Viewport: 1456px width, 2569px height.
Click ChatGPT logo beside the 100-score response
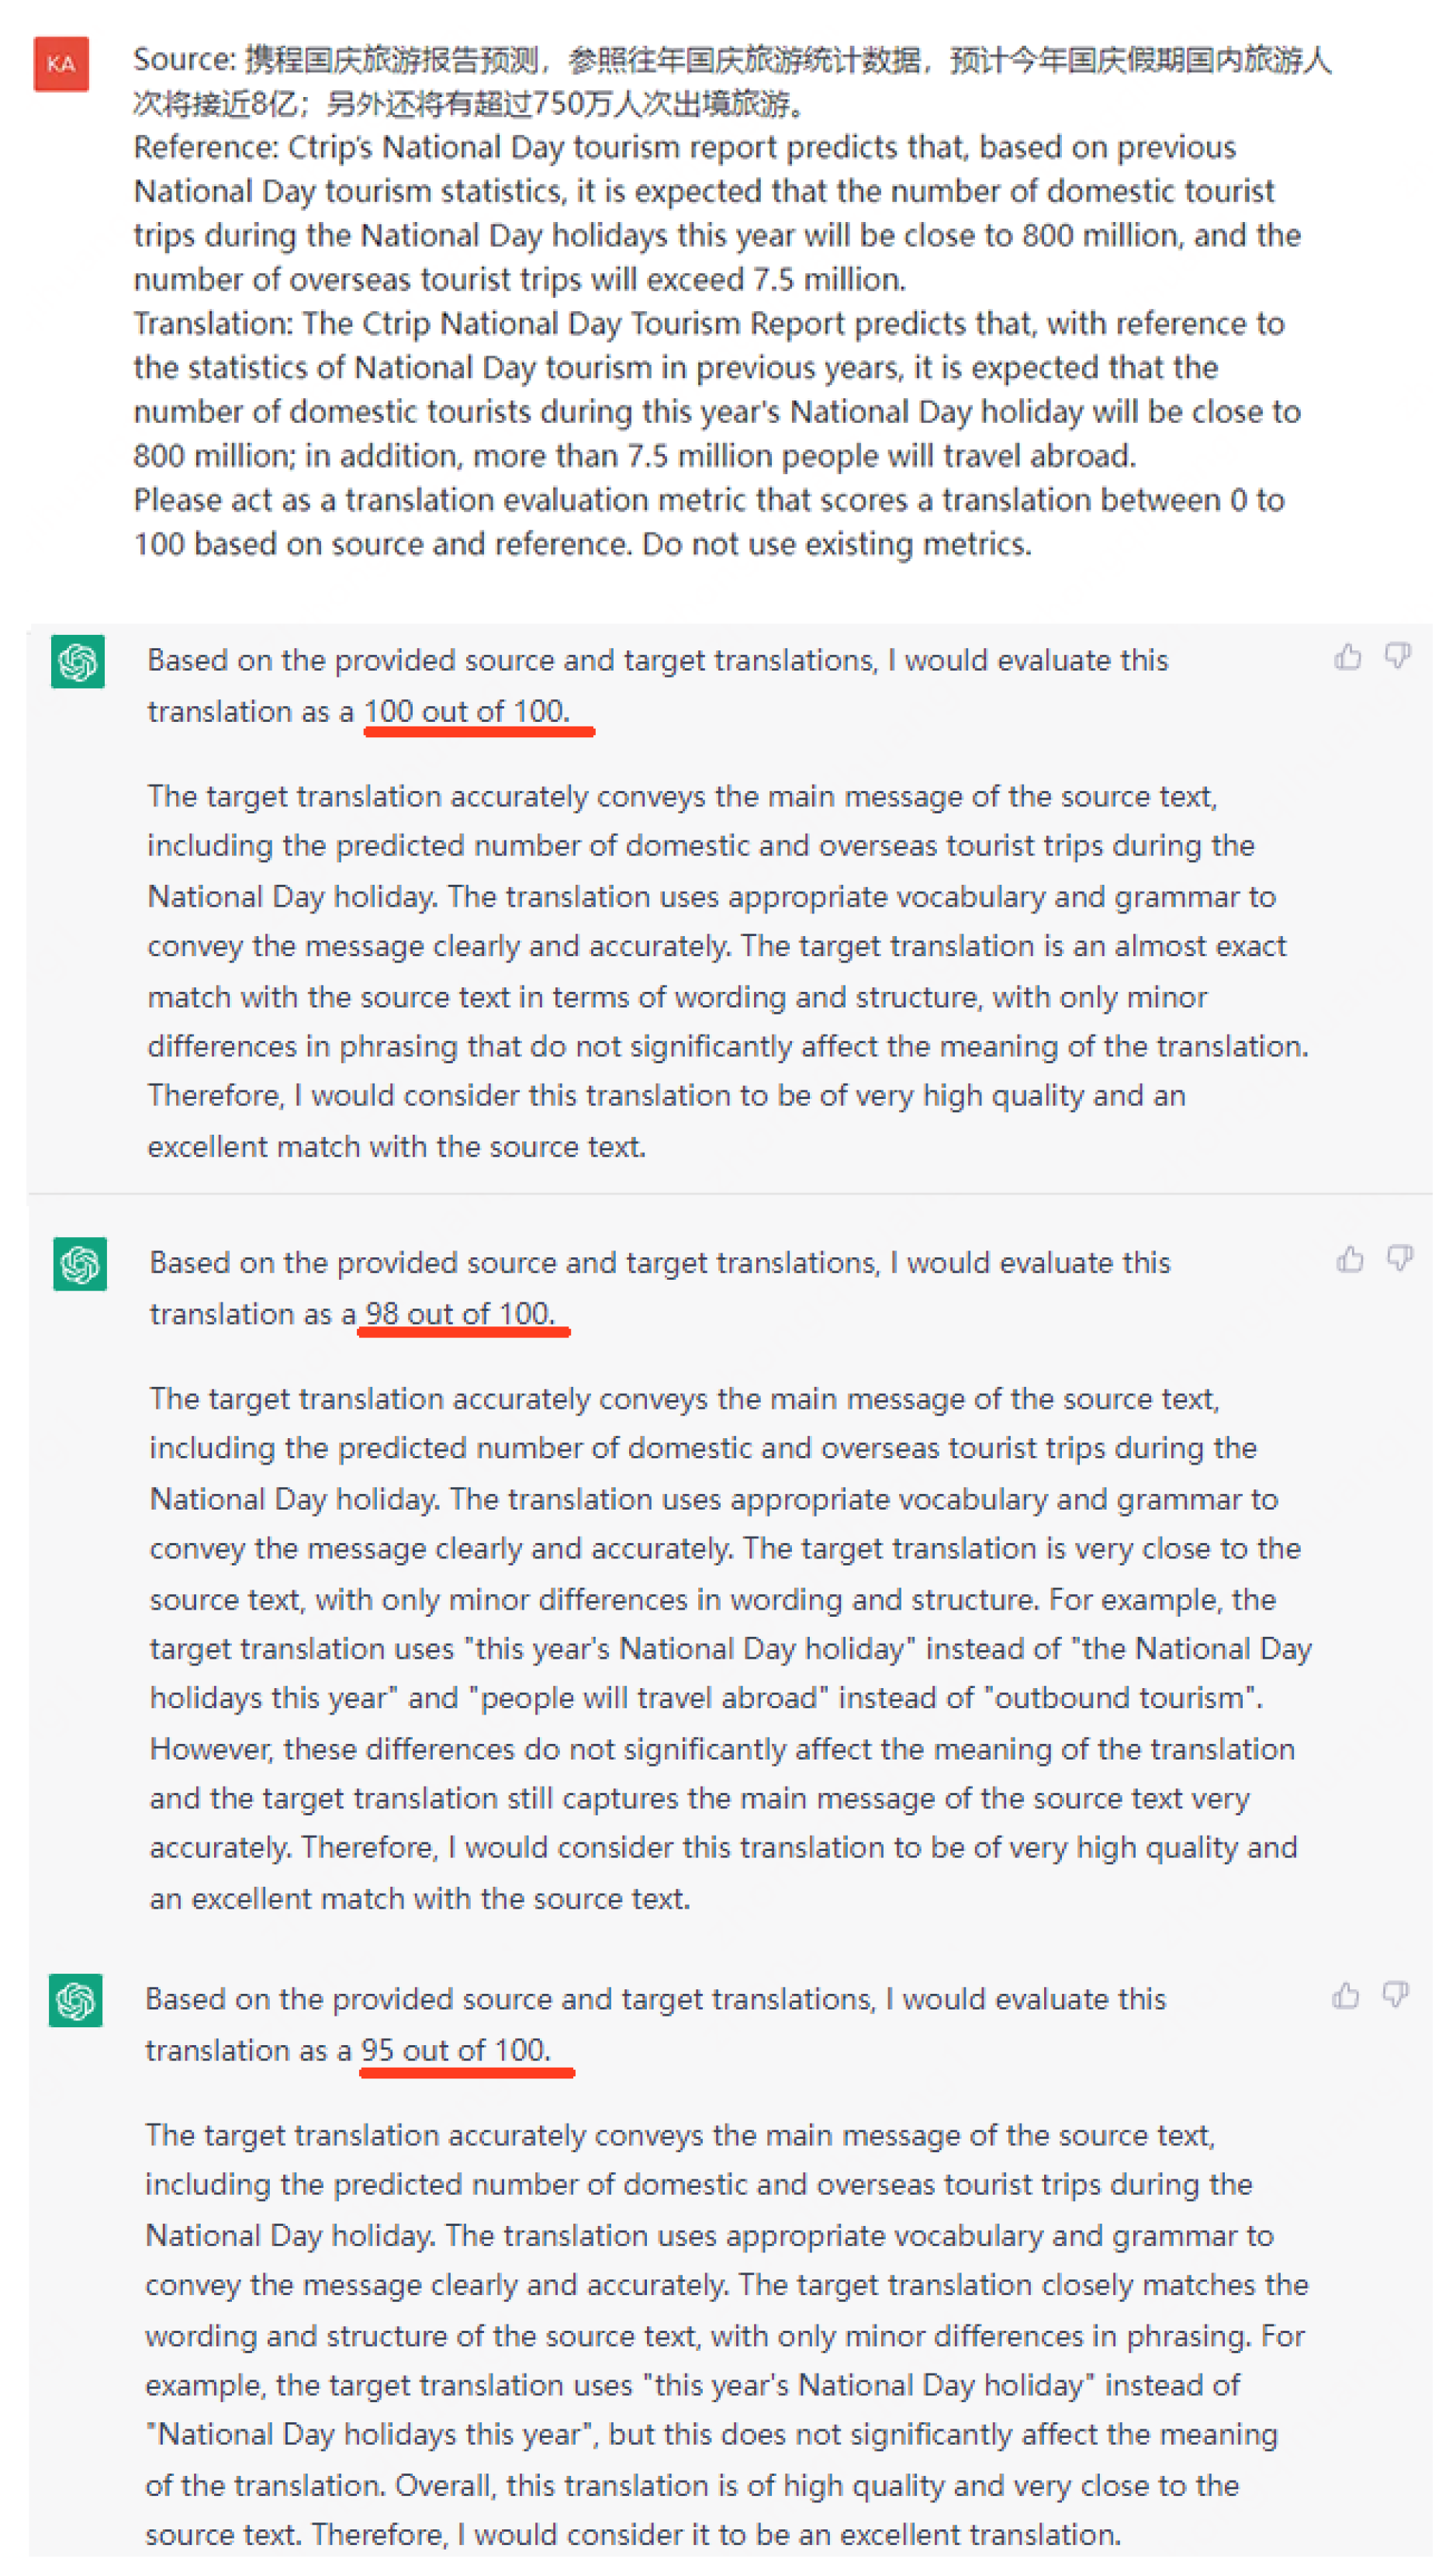click(78, 662)
